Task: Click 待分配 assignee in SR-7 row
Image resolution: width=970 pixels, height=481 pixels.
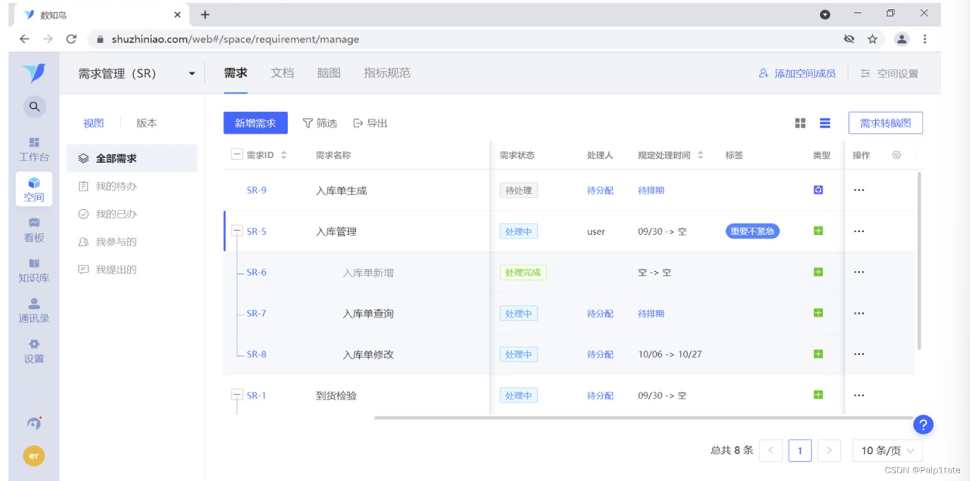Action: [600, 313]
